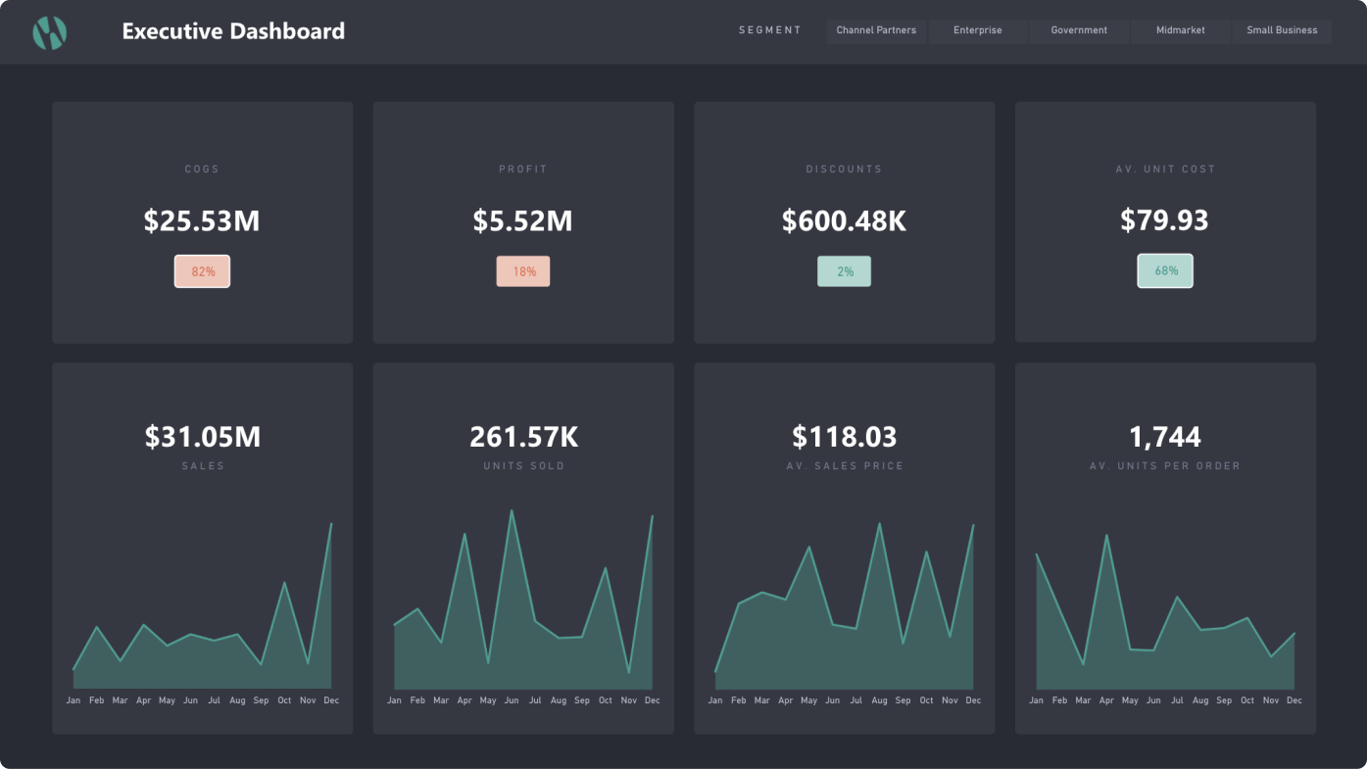Select the Government segment filter
The image size is (1367, 769).
(1078, 30)
